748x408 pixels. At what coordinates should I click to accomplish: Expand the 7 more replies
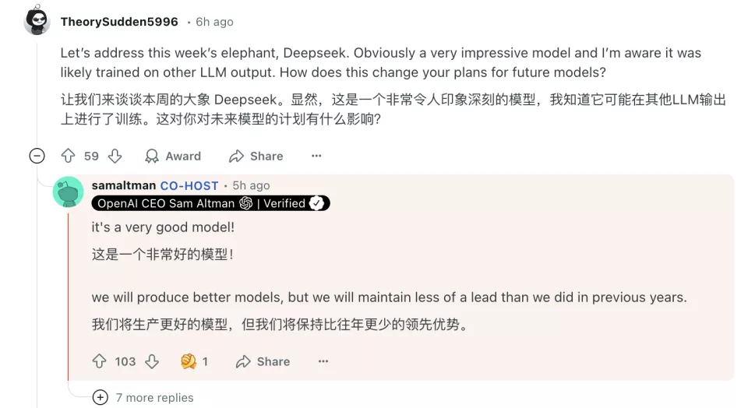[143, 398]
